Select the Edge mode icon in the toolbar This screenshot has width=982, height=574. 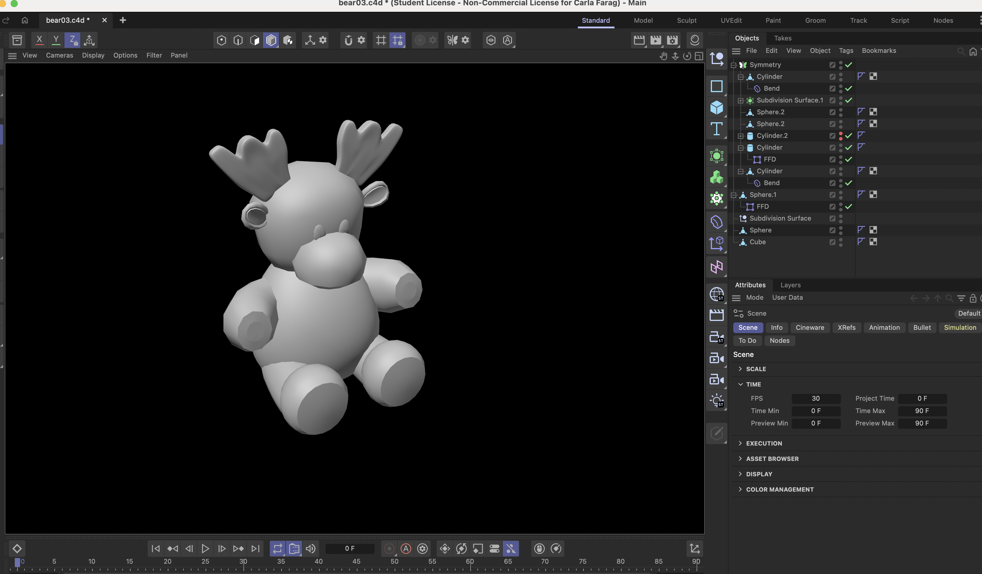pyautogui.click(x=238, y=40)
